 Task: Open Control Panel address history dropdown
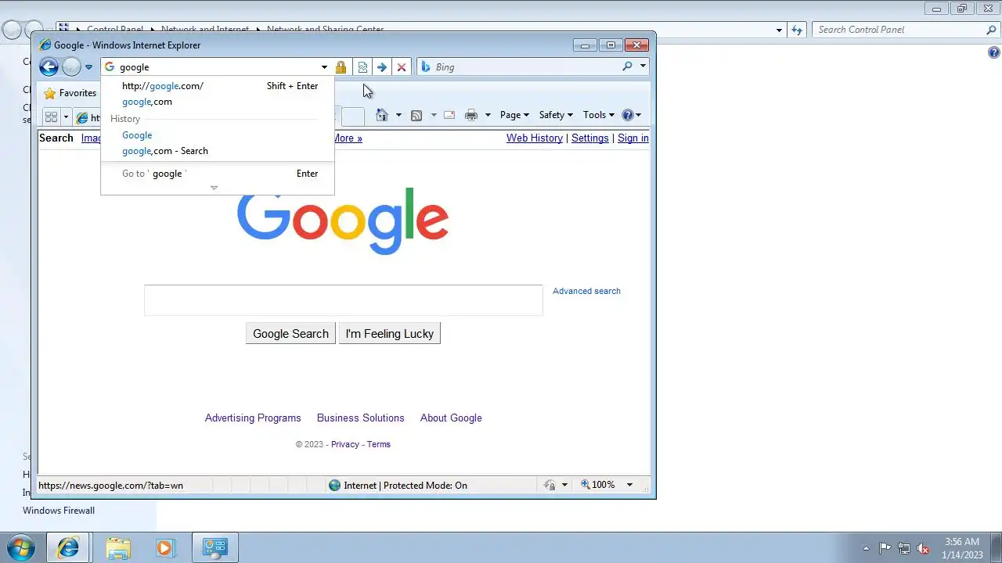pyautogui.click(x=779, y=30)
